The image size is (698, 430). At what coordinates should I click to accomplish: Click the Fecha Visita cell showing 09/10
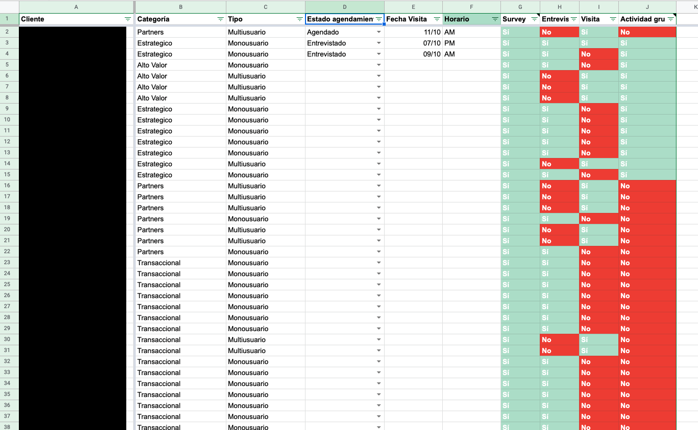413,54
